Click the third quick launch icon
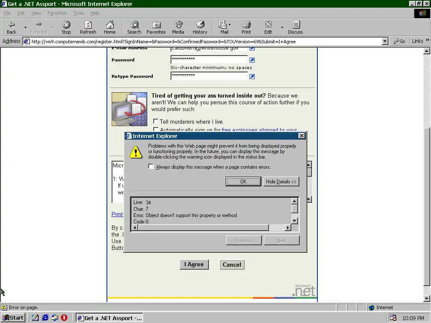Viewport: 431px width, 323px height. tap(55, 318)
